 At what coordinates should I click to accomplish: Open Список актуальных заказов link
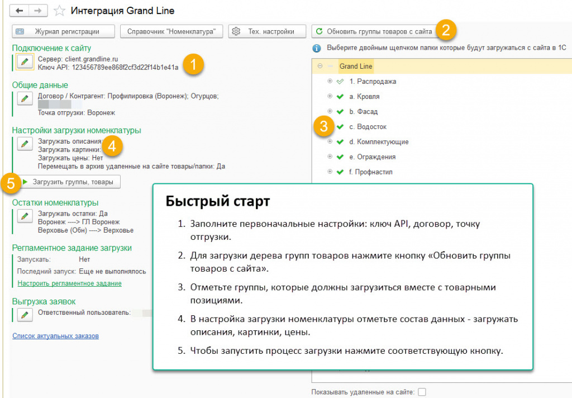point(55,336)
